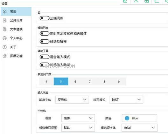Turn on 混合输入模式 switch

[x=45, y=57]
